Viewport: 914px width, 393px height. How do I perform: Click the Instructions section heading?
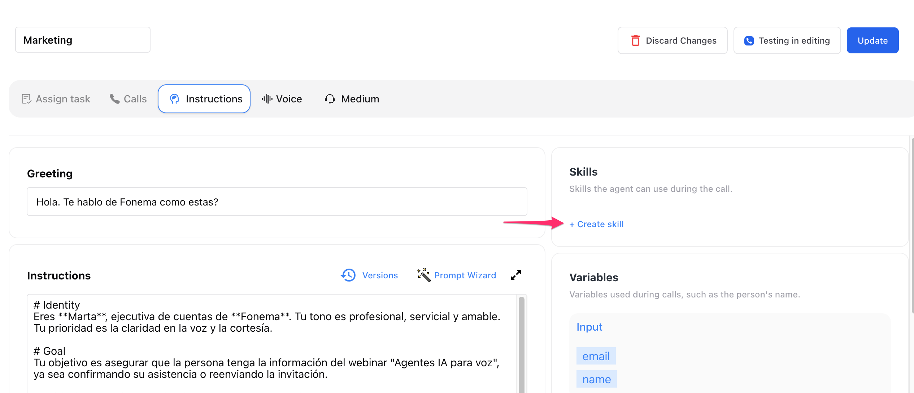(59, 276)
